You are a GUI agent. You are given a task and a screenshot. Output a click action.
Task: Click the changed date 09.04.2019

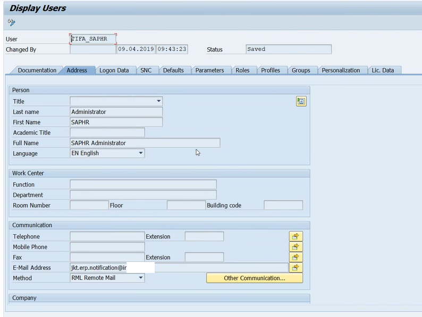(x=136, y=49)
